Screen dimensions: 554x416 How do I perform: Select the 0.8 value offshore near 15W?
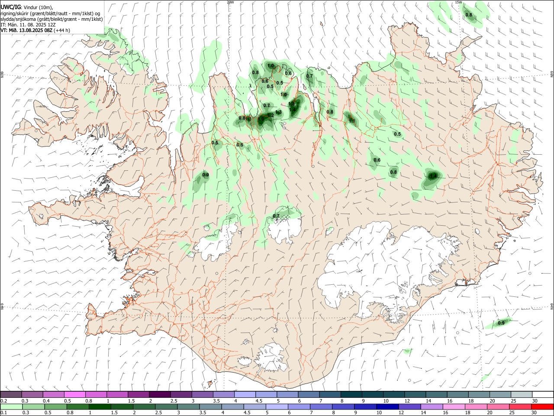(x=469, y=15)
